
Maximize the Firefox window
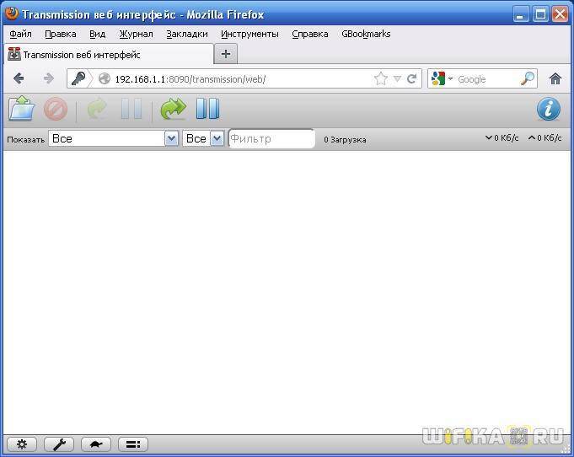[x=540, y=14]
